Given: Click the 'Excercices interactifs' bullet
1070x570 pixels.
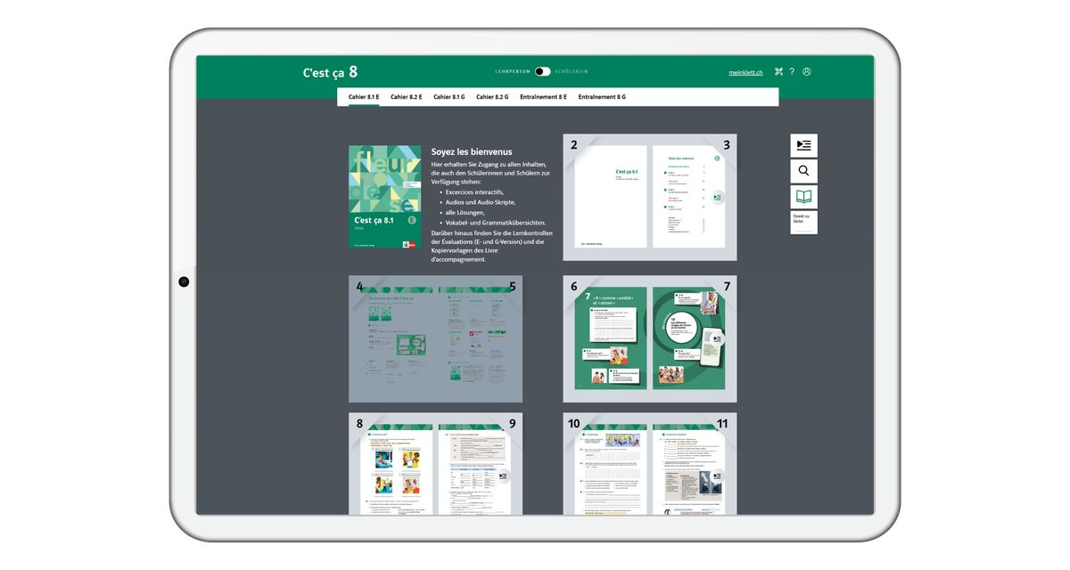Looking at the screenshot, I should point(474,192).
